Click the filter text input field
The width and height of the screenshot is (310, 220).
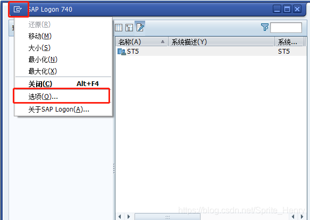(x=286, y=28)
